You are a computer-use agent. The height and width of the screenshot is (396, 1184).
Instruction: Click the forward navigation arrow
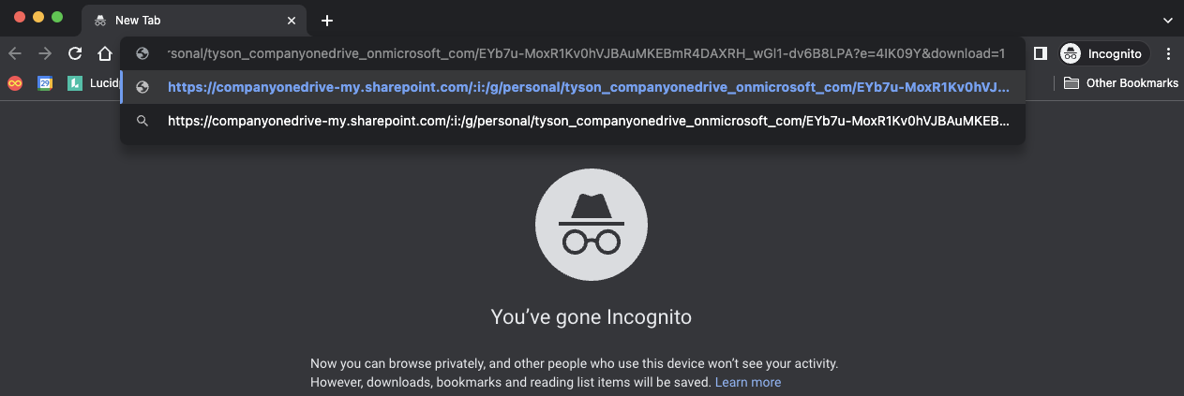coord(45,53)
